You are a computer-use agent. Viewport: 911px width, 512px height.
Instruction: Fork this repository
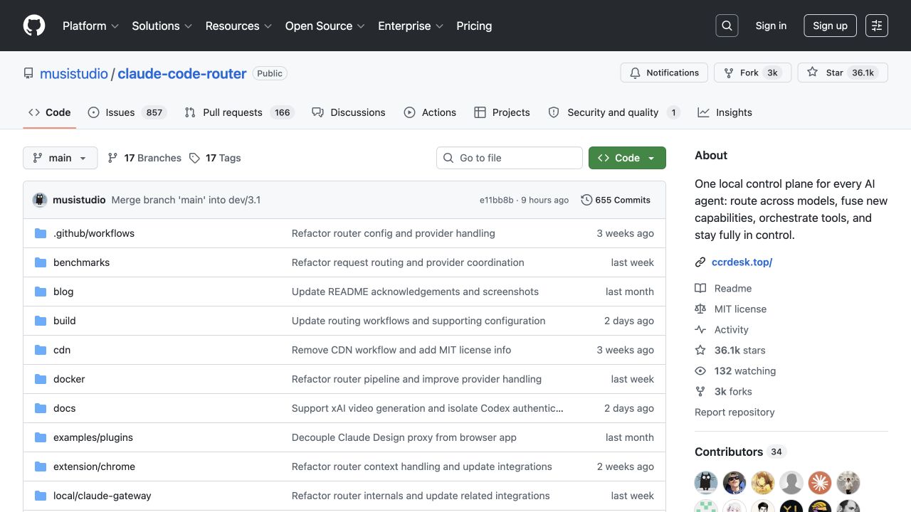coord(752,73)
